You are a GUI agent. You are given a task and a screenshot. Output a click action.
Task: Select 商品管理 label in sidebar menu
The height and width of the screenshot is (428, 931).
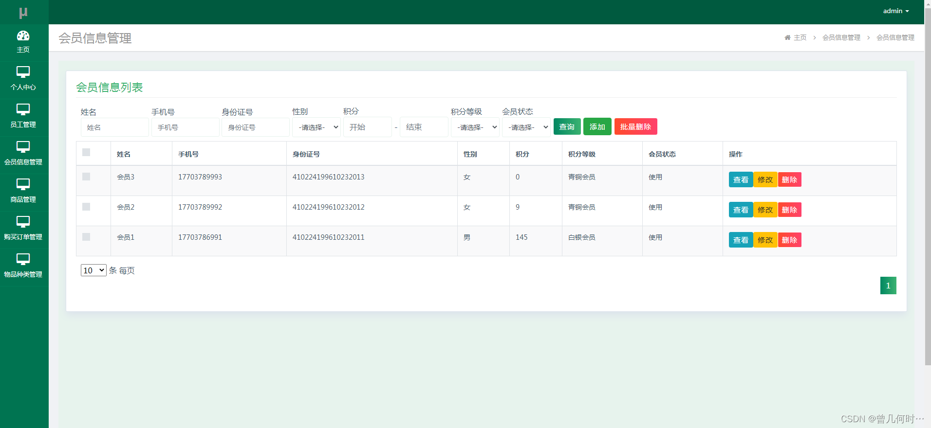coord(23,199)
